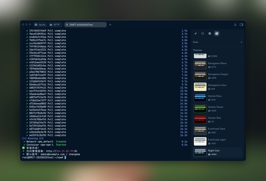Click admin@example.com in terminal output
266x181 pixels.
[52, 154]
